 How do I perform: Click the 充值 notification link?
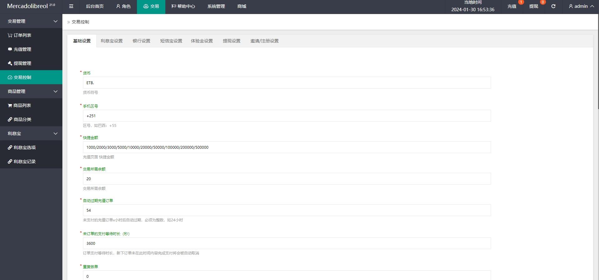(x=512, y=6)
